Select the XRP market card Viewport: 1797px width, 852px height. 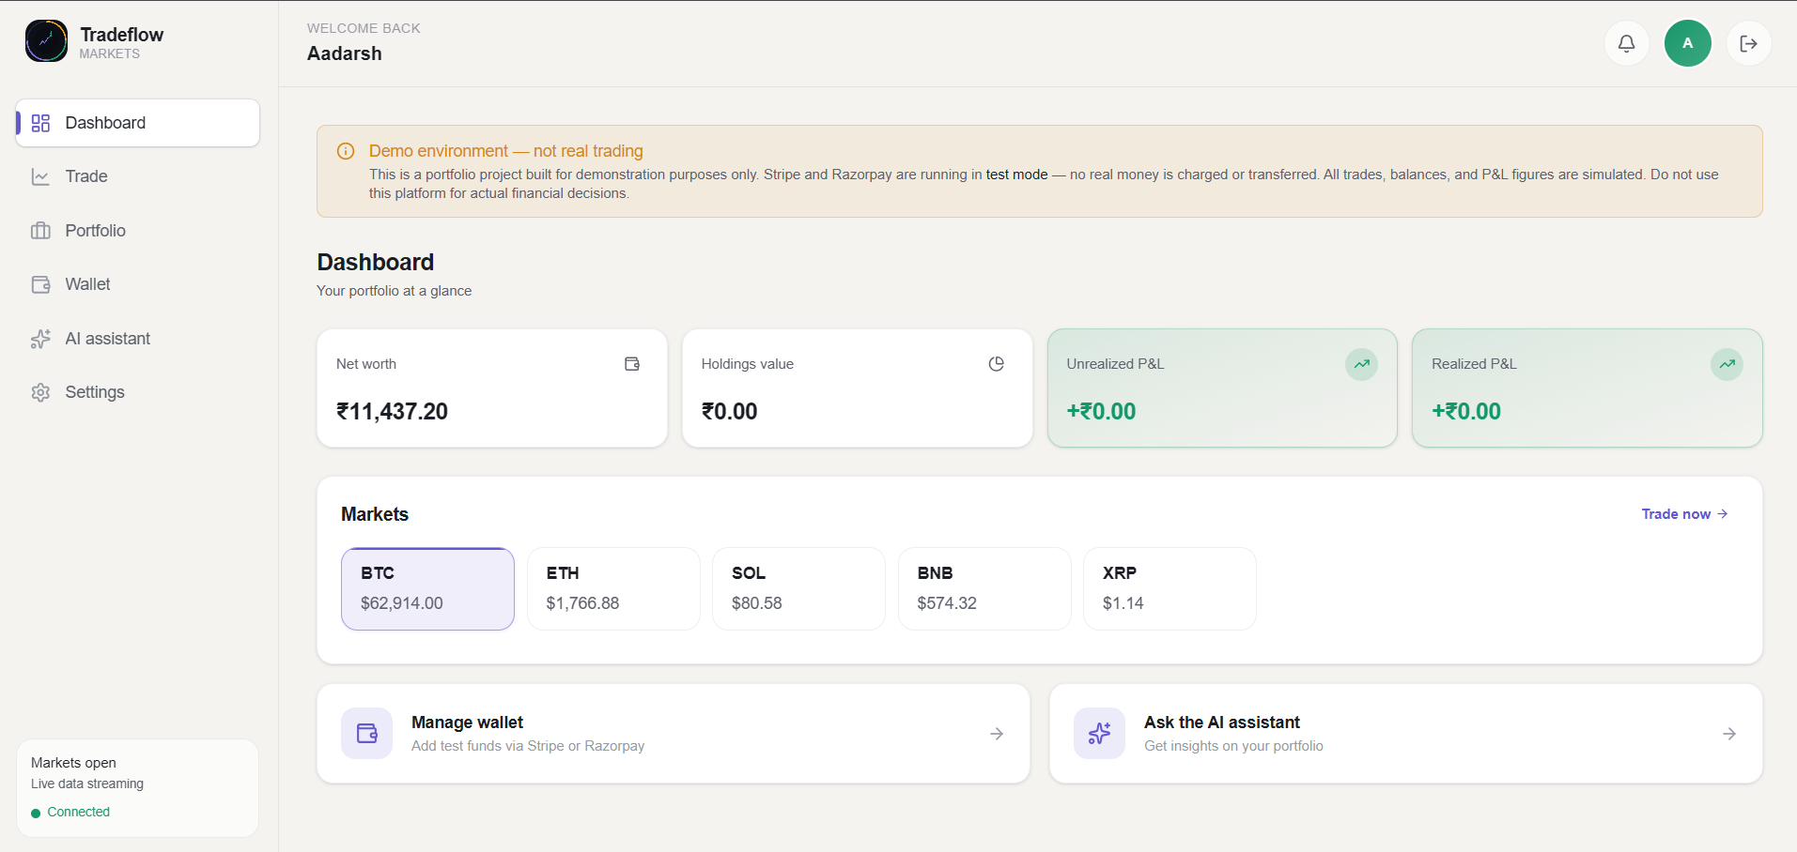(1170, 588)
